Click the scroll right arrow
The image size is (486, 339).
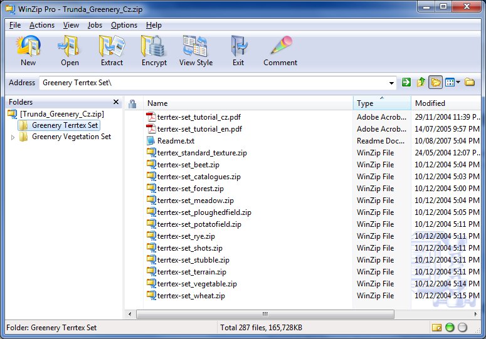[x=476, y=314]
